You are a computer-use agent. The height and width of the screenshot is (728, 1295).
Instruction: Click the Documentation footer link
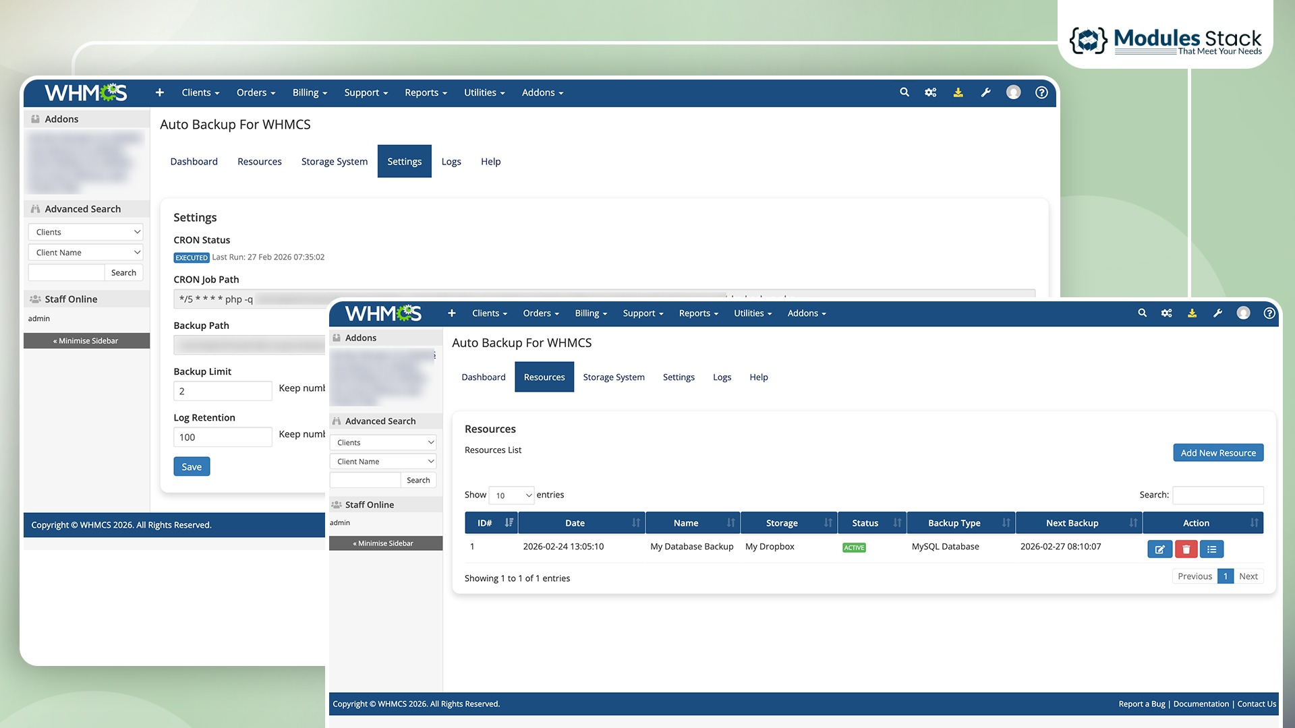(x=1201, y=704)
